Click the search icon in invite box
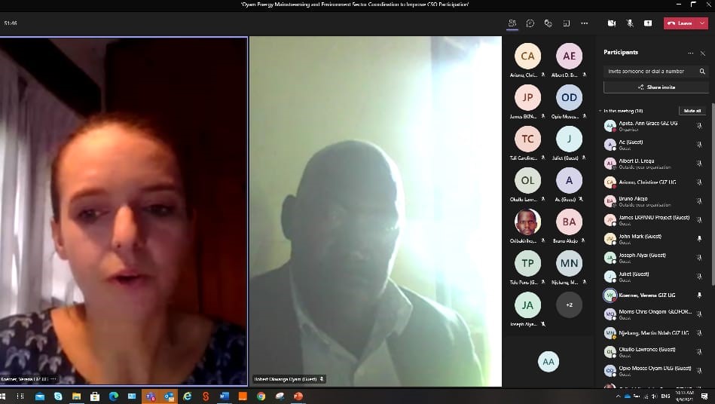 [702, 71]
